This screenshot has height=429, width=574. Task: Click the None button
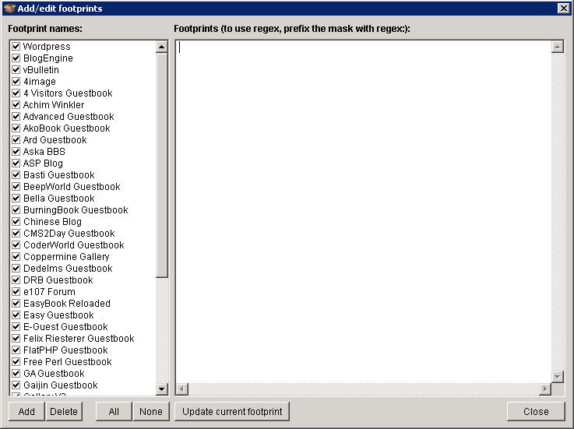pos(150,412)
